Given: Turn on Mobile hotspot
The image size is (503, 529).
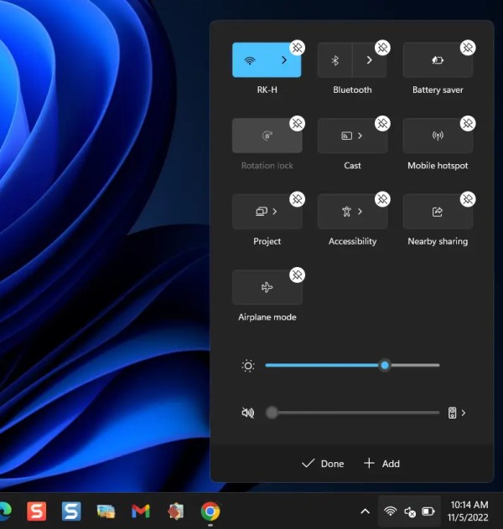Looking at the screenshot, I should click(438, 136).
